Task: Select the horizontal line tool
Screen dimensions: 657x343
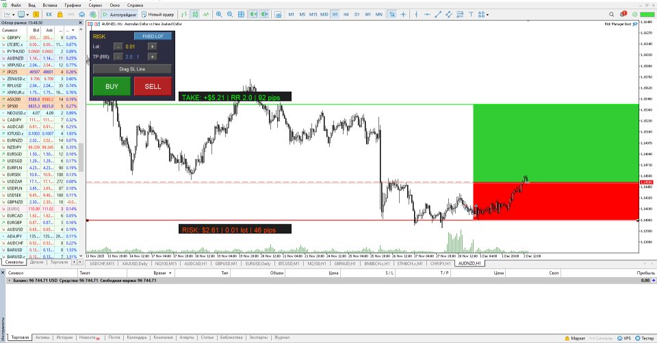Action: point(427,14)
